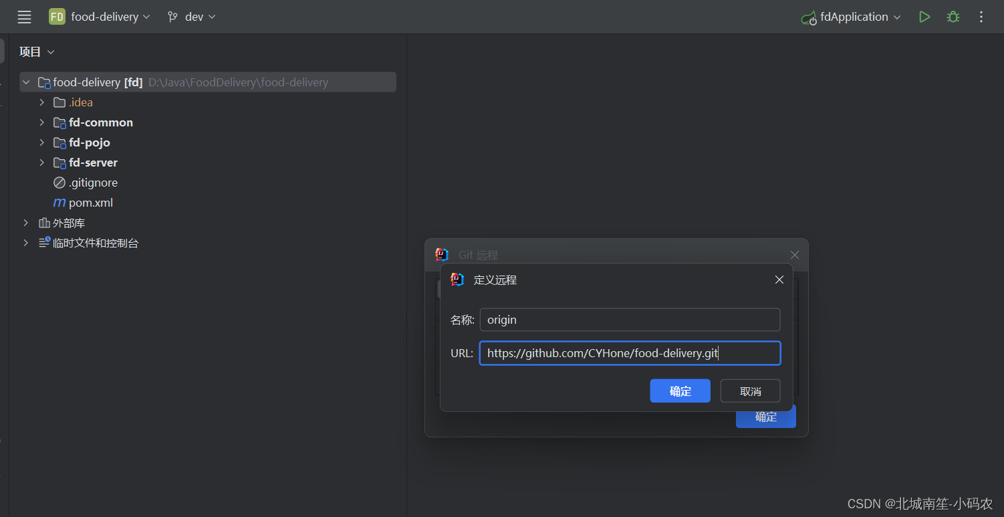Confirm the remote with 确定 button
Image resolution: width=1004 pixels, height=517 pixels.
coord(680,391)
